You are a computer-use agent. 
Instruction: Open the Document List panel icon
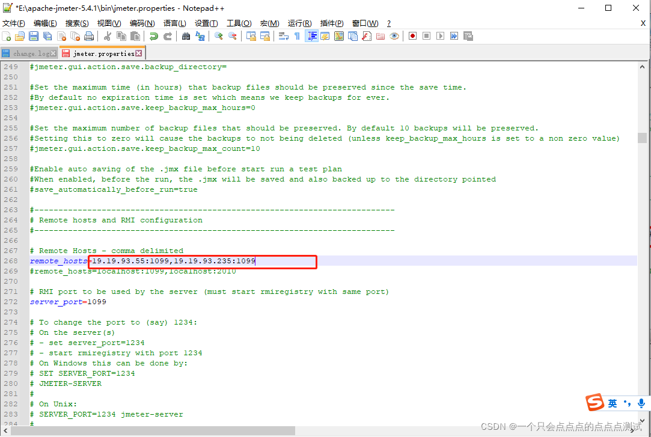353,36
